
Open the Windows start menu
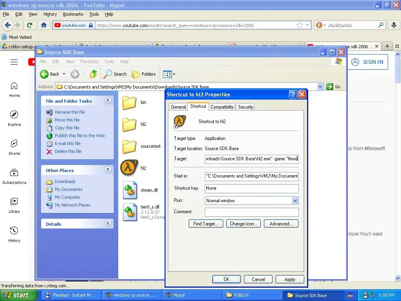18,295
